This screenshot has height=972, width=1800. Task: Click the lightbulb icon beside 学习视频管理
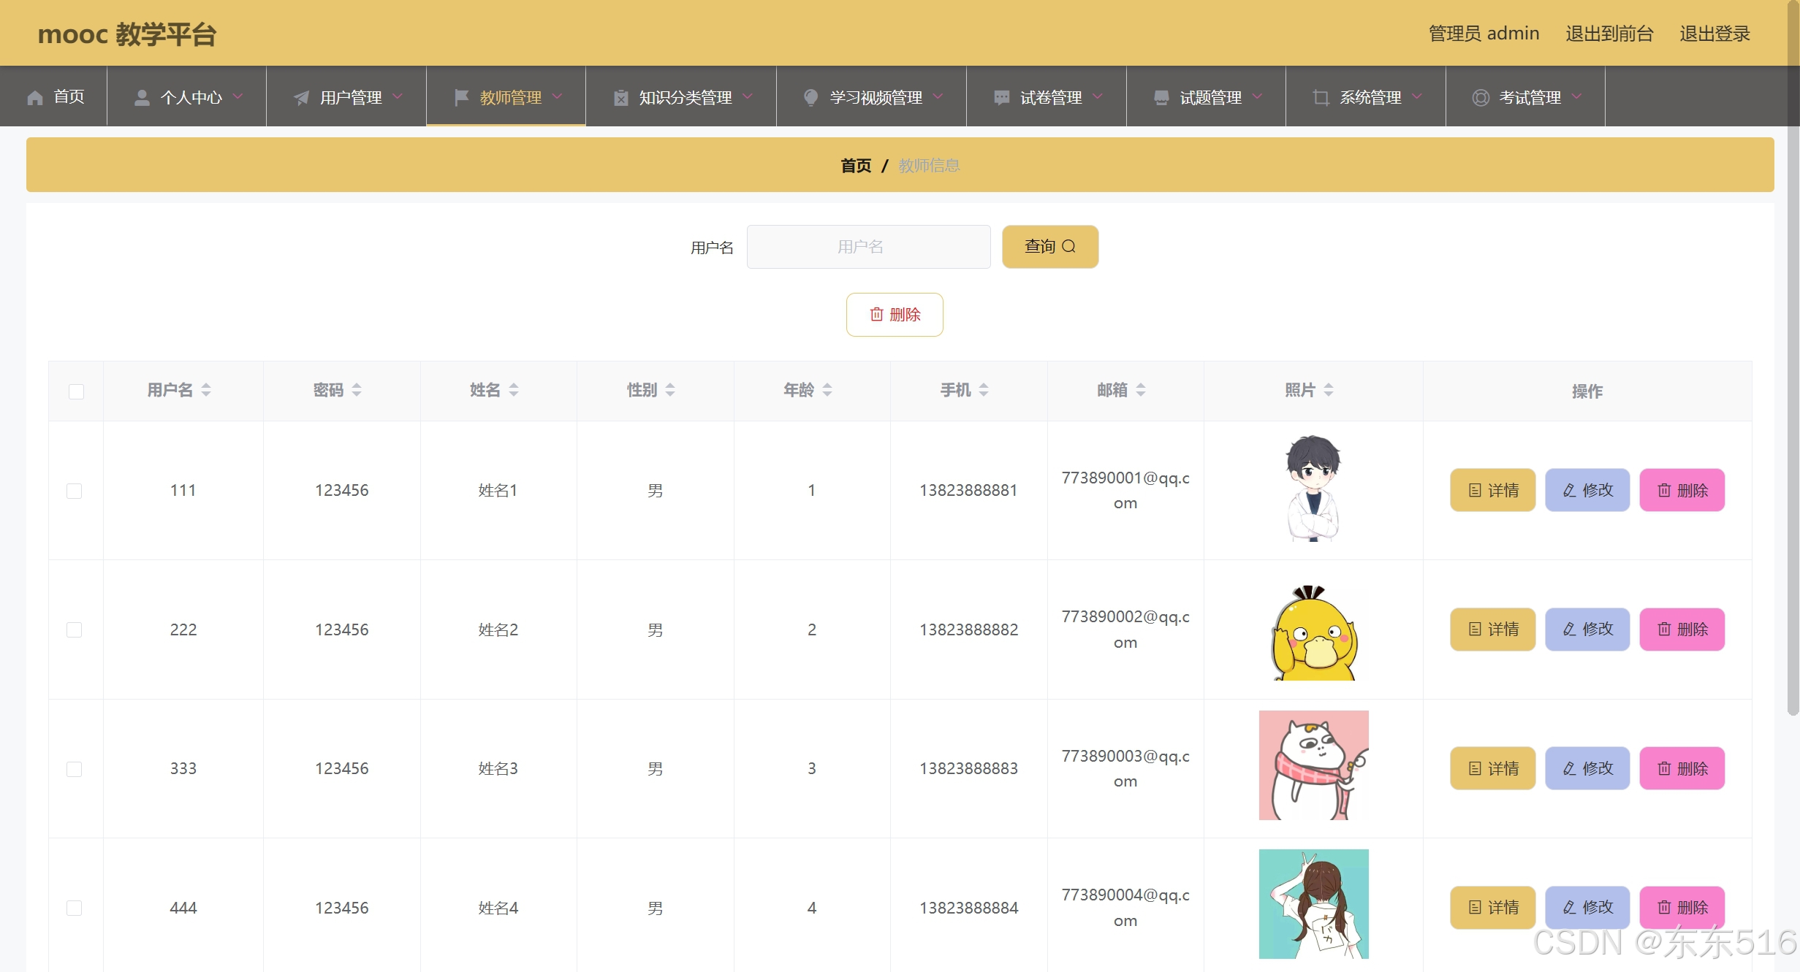[x=810, y=97]
